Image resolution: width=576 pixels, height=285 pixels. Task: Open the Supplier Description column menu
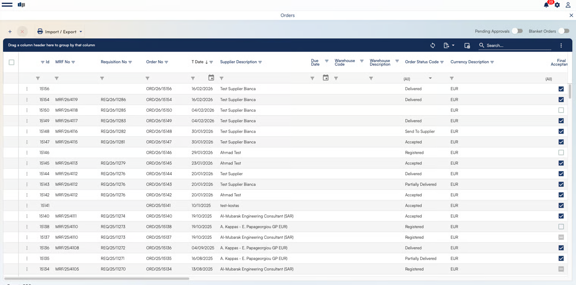pyautogui.click(x=260, y=62)
